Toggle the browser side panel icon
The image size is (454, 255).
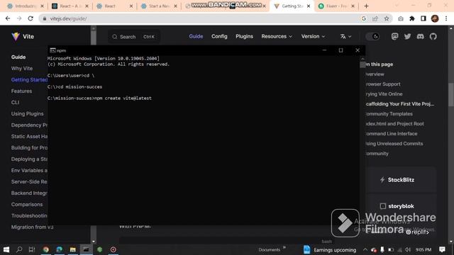[423, 18]
